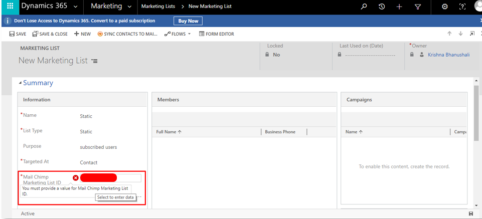Select the New Marketing List breadcrumb
Viewport: 482px width, 219px height.
[210, 6]
